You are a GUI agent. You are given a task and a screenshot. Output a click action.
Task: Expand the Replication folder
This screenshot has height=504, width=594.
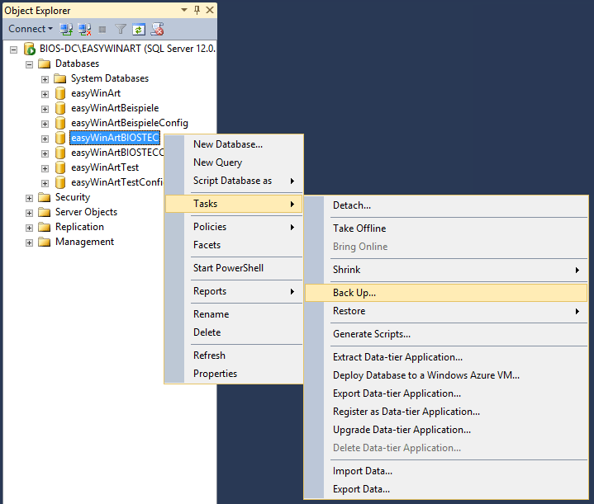tap(29, 228)
